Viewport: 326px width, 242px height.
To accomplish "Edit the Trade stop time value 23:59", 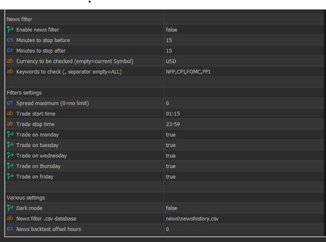I will coord(173,124).
